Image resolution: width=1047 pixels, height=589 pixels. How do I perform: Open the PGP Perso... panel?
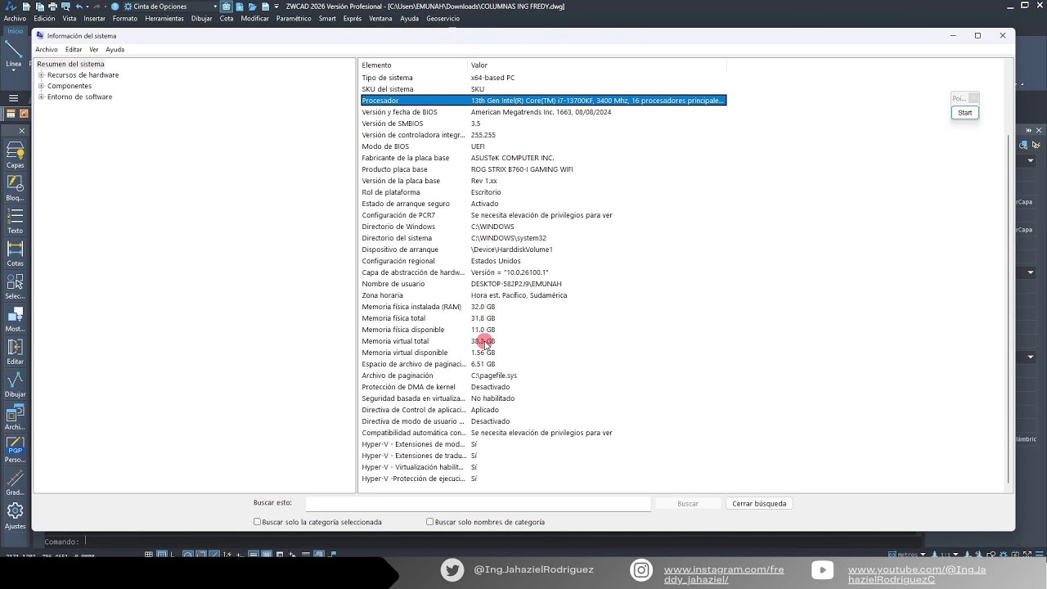[x=15, y=449]
